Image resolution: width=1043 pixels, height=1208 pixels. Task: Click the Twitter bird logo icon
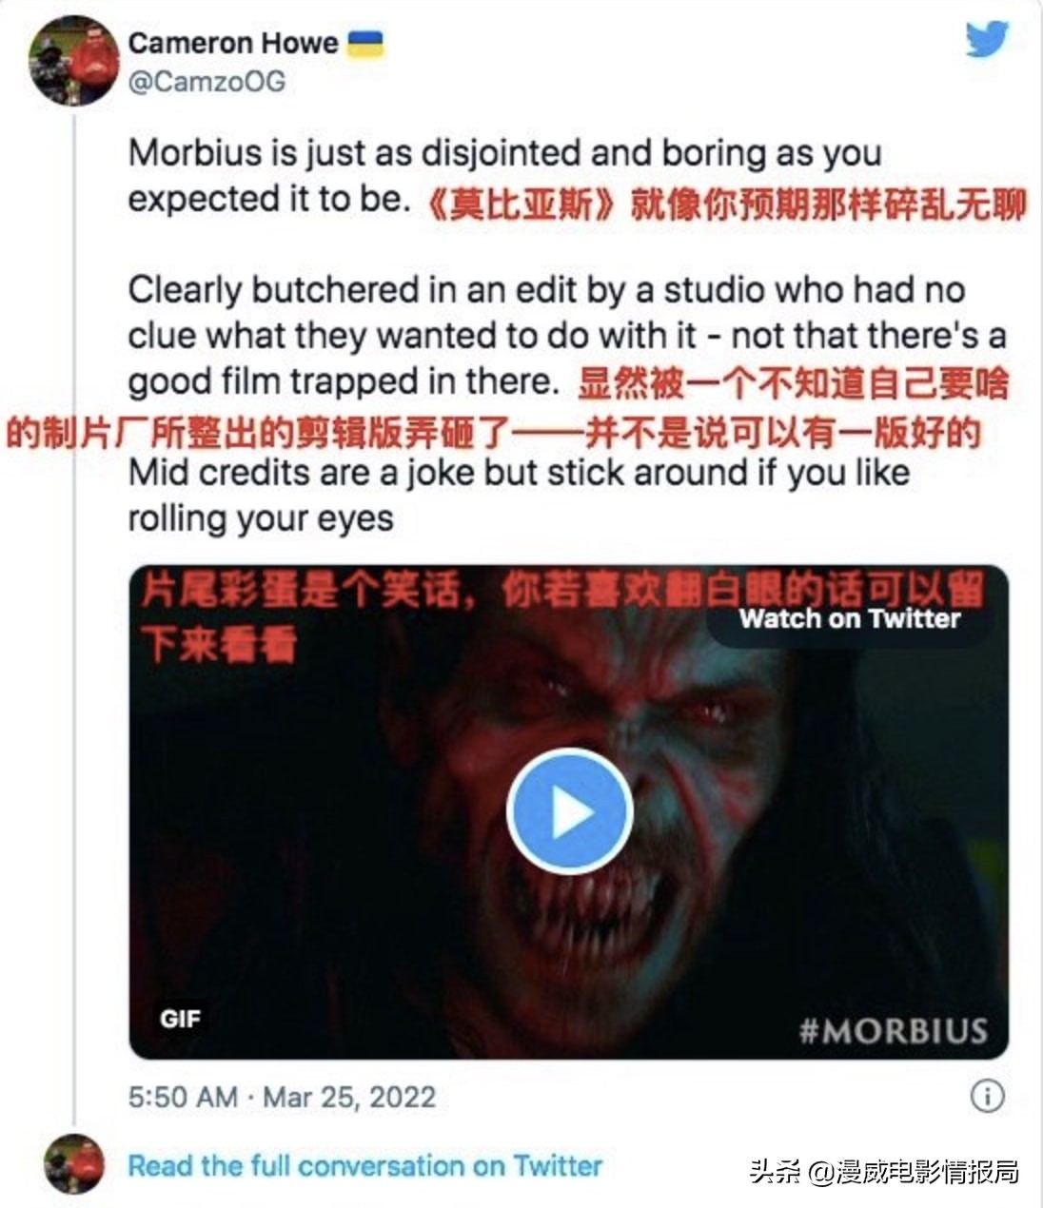987,39
